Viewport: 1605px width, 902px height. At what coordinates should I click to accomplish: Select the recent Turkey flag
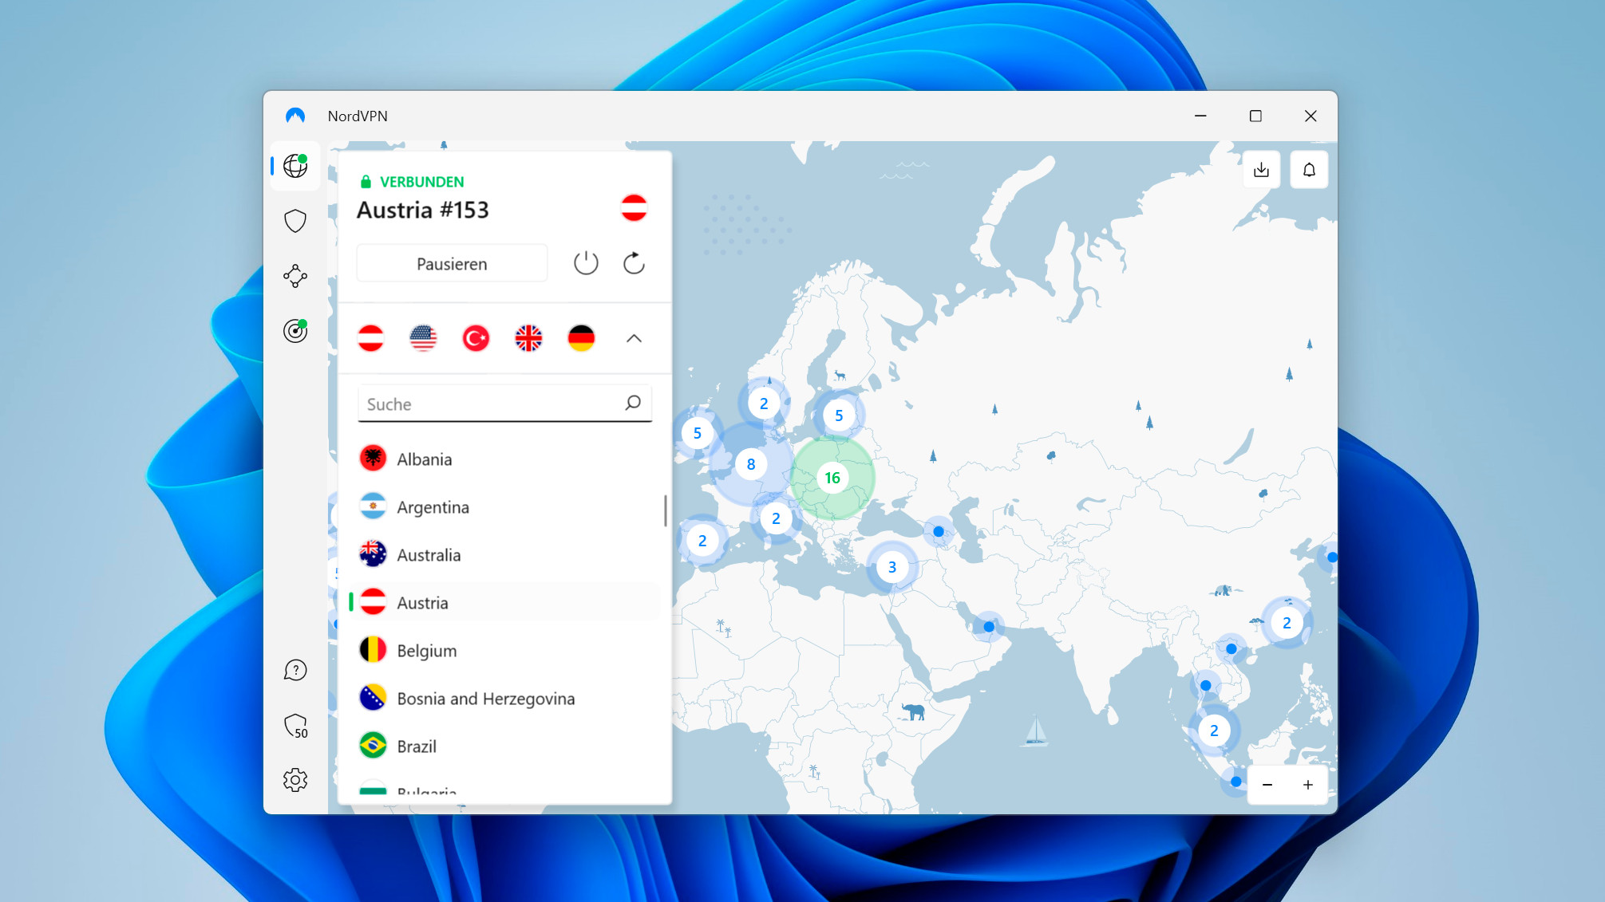point(476,338)
